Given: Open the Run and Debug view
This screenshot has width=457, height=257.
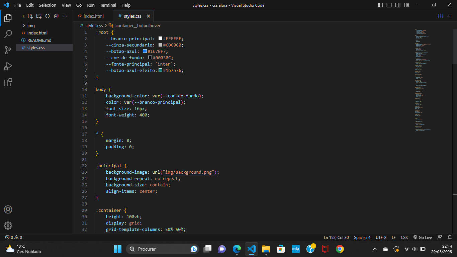Looking at the screenshot, I should [8, 66].
